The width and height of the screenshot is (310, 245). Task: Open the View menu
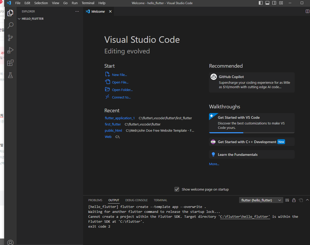coord(56,3)
